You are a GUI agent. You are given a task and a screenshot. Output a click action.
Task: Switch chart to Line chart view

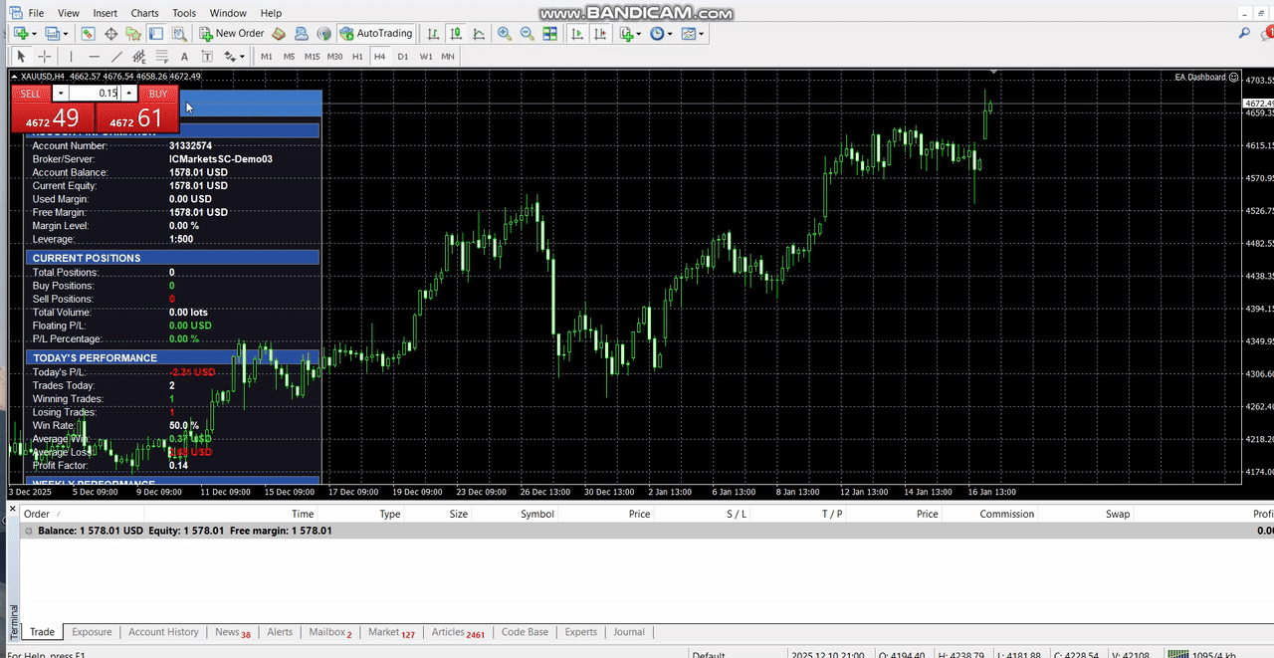478,33
